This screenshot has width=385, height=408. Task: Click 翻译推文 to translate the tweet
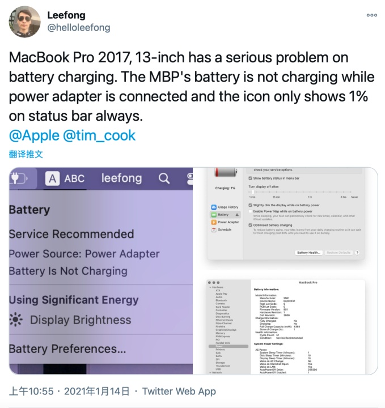26,154
